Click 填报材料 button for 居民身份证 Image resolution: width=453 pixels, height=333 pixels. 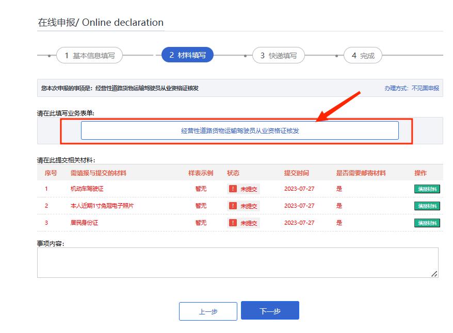click(x=427, y=223)
